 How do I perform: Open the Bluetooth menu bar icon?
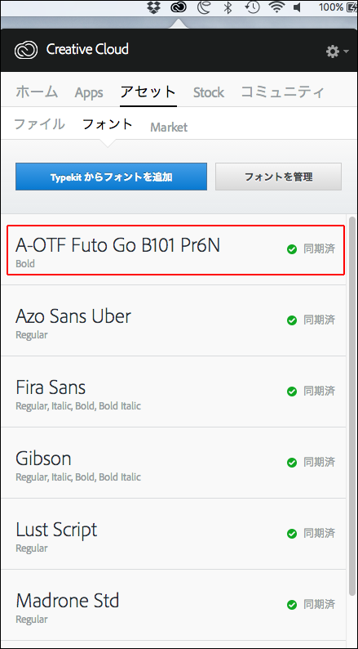[227, 7]
